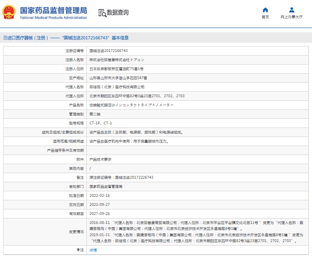The width and height of the screenshot is (312, 257).
Task: Select approval date 2022-02-16
Action: coord(100,196)
